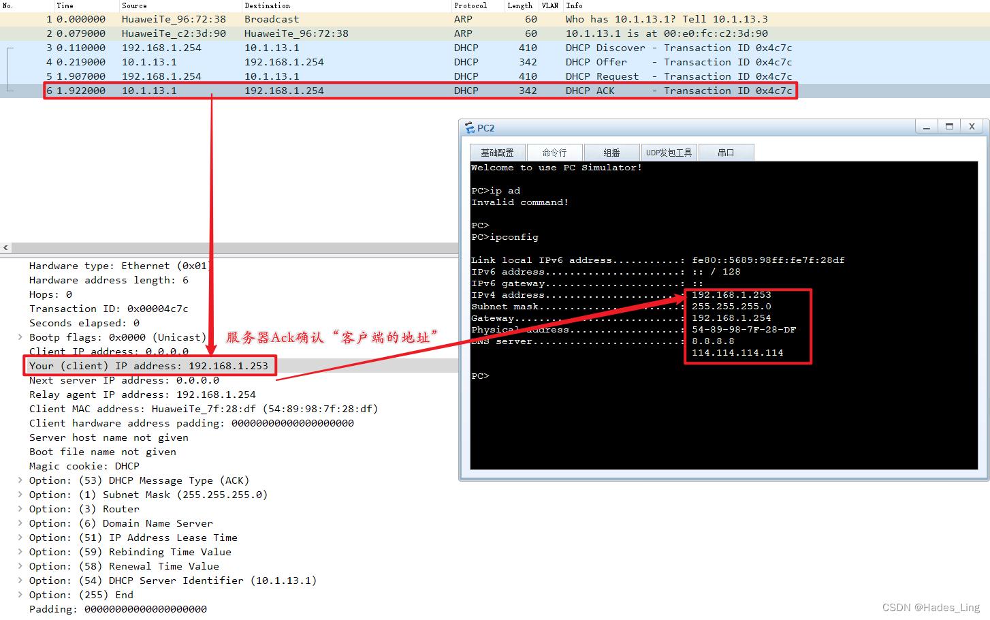
Task: Click the link local IPv6 address value
Action: coord(768,260)
